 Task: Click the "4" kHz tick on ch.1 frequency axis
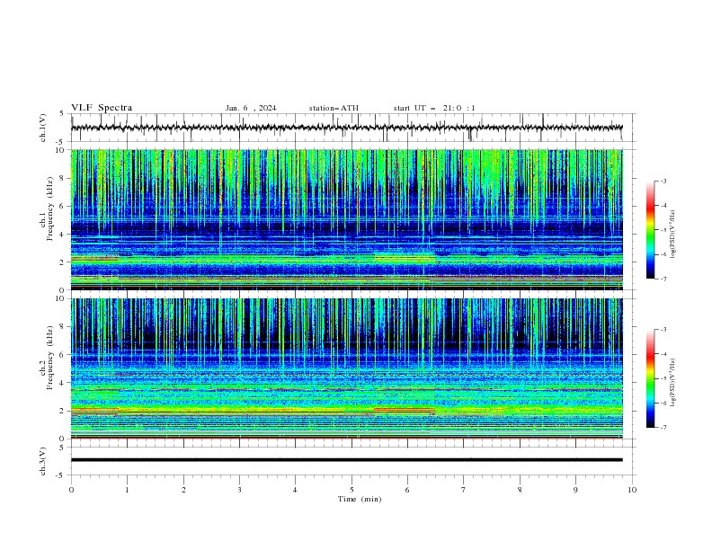point(63,235)
